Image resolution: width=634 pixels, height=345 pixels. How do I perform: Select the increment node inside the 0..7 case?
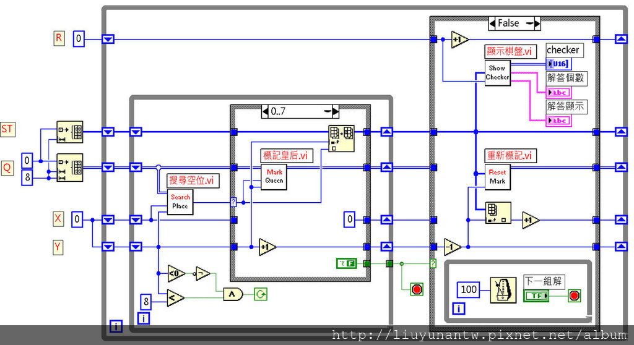click(x=267, y=247)
